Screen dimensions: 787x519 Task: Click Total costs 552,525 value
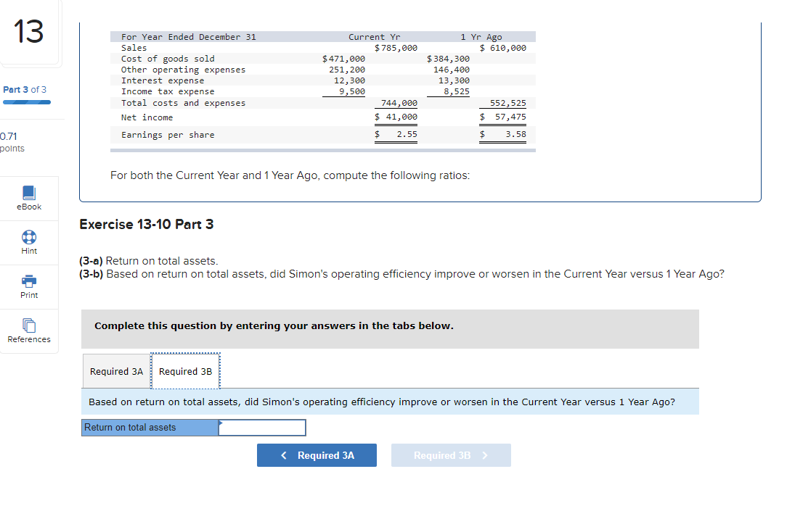(x=508, y=103)
